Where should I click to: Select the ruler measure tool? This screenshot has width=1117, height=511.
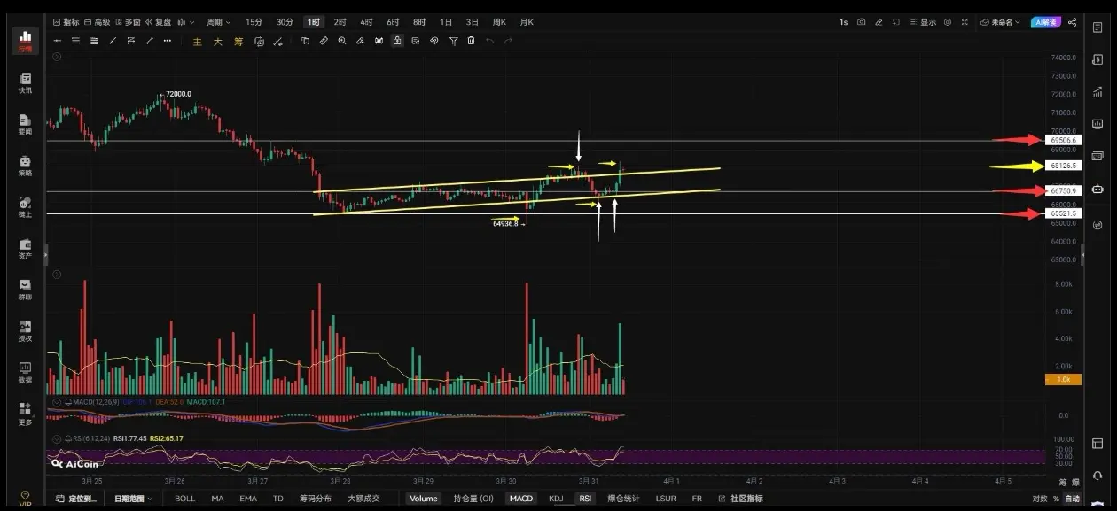click(x=324, y=41)
